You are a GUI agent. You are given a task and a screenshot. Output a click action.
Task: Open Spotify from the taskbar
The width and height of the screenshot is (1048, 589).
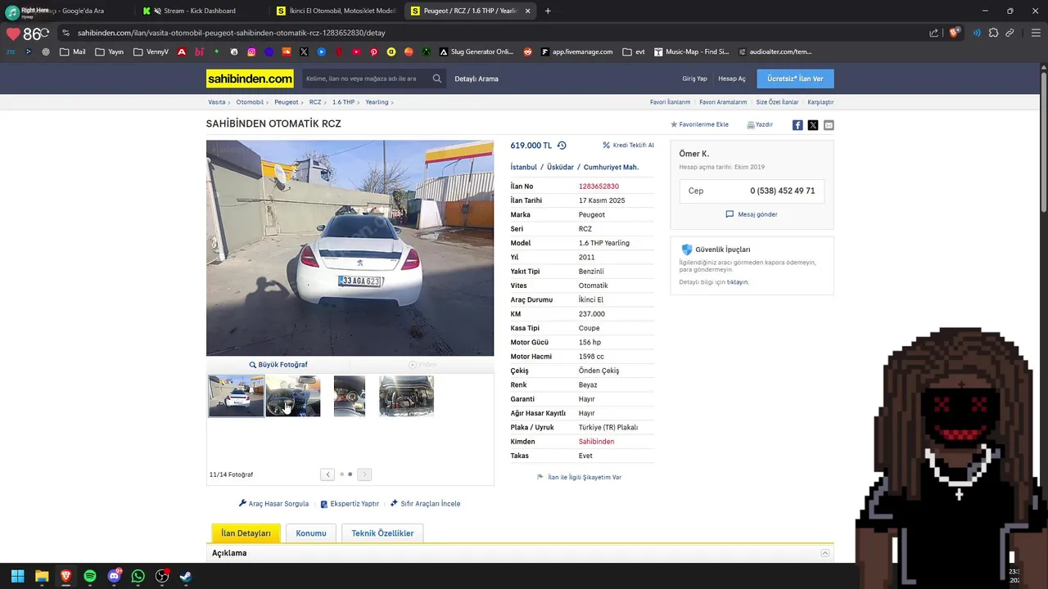click(90, 576)
